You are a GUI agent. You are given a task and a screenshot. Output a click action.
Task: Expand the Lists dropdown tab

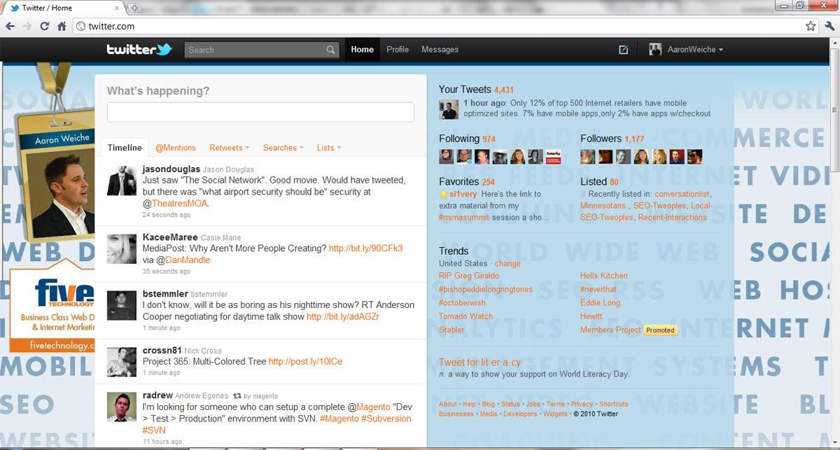pos(329,148)
